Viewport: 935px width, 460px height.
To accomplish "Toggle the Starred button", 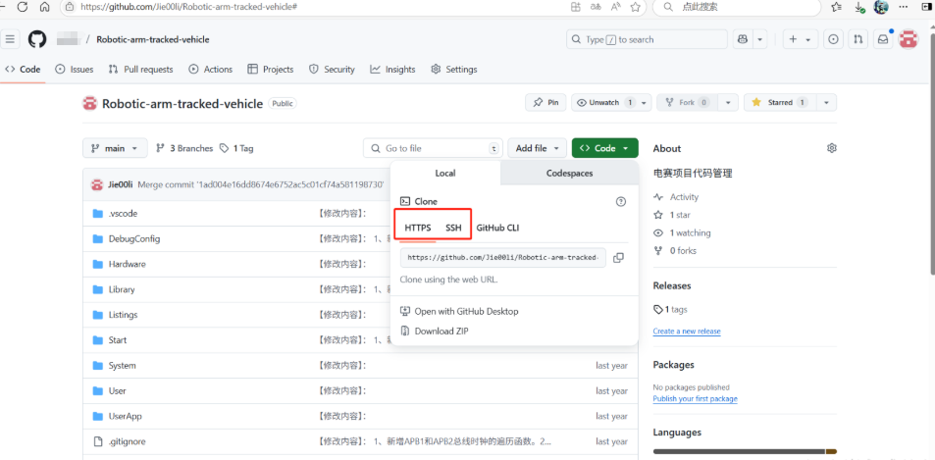I will [x=779, y=102].
